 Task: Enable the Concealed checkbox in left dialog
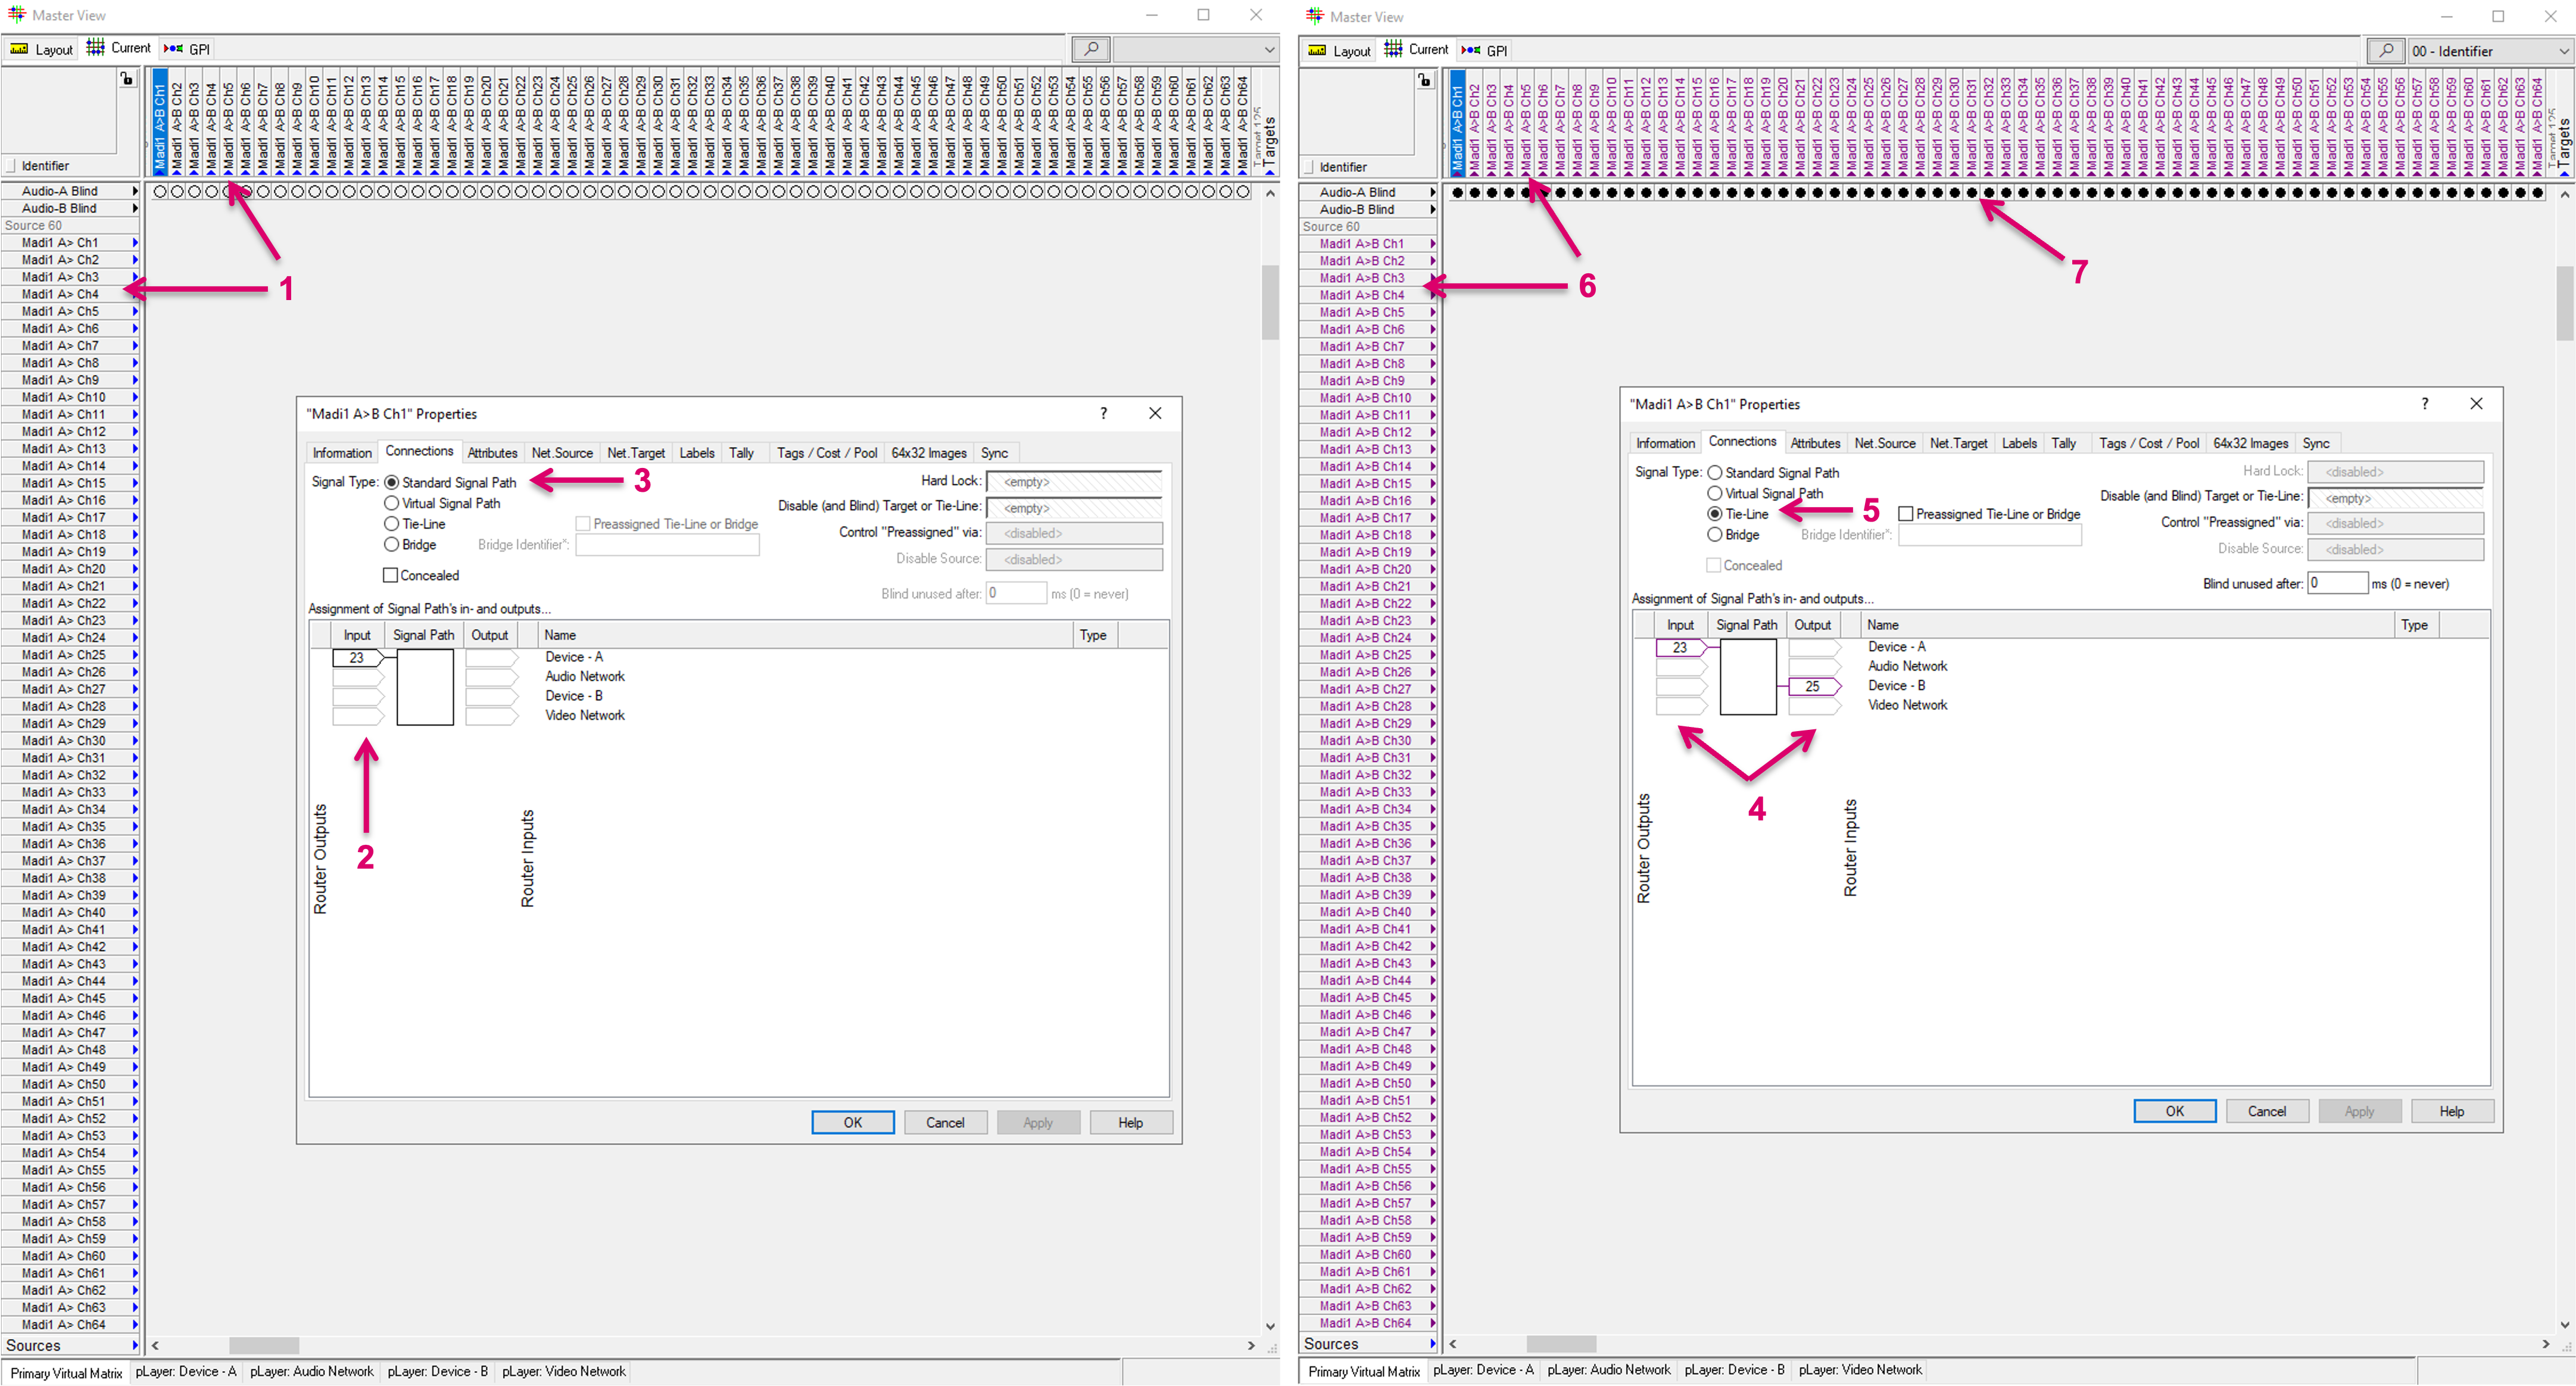pos(391,575)
